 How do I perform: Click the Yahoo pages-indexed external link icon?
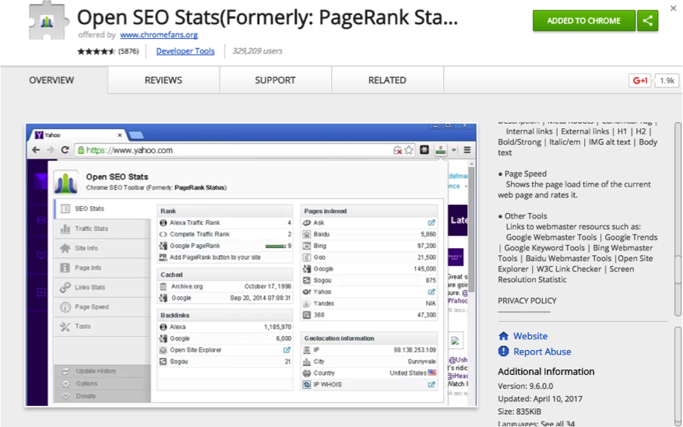[x=431, y=292]
